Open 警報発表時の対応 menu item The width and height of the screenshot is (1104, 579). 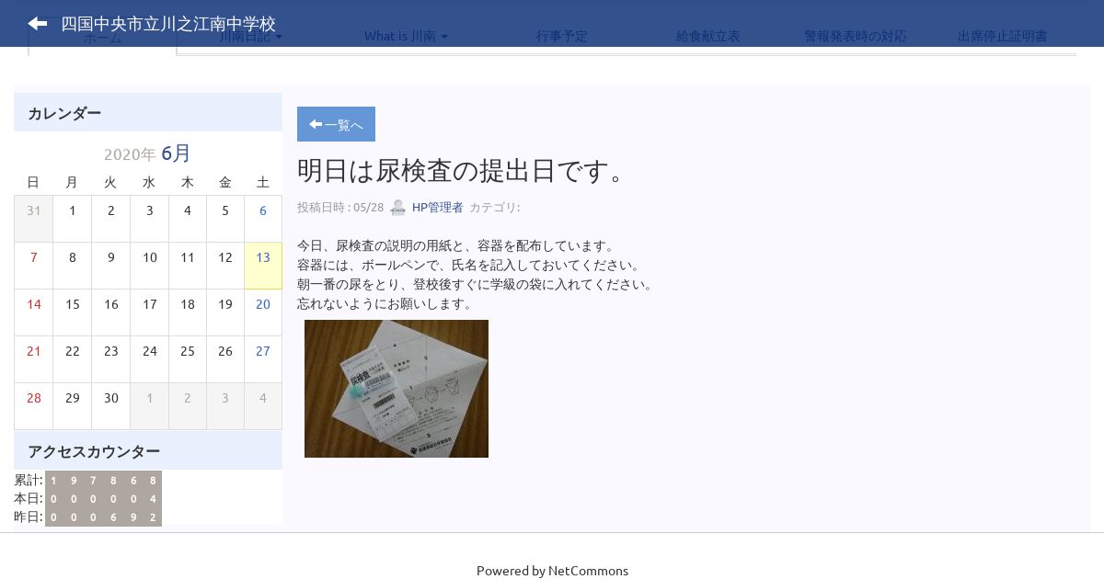coord(856,37)
